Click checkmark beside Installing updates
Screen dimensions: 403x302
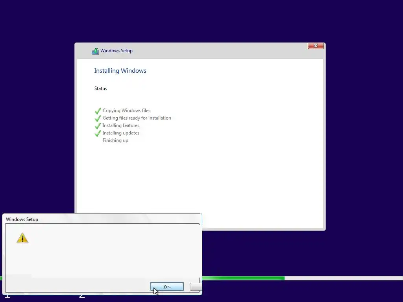click(98, 133)
